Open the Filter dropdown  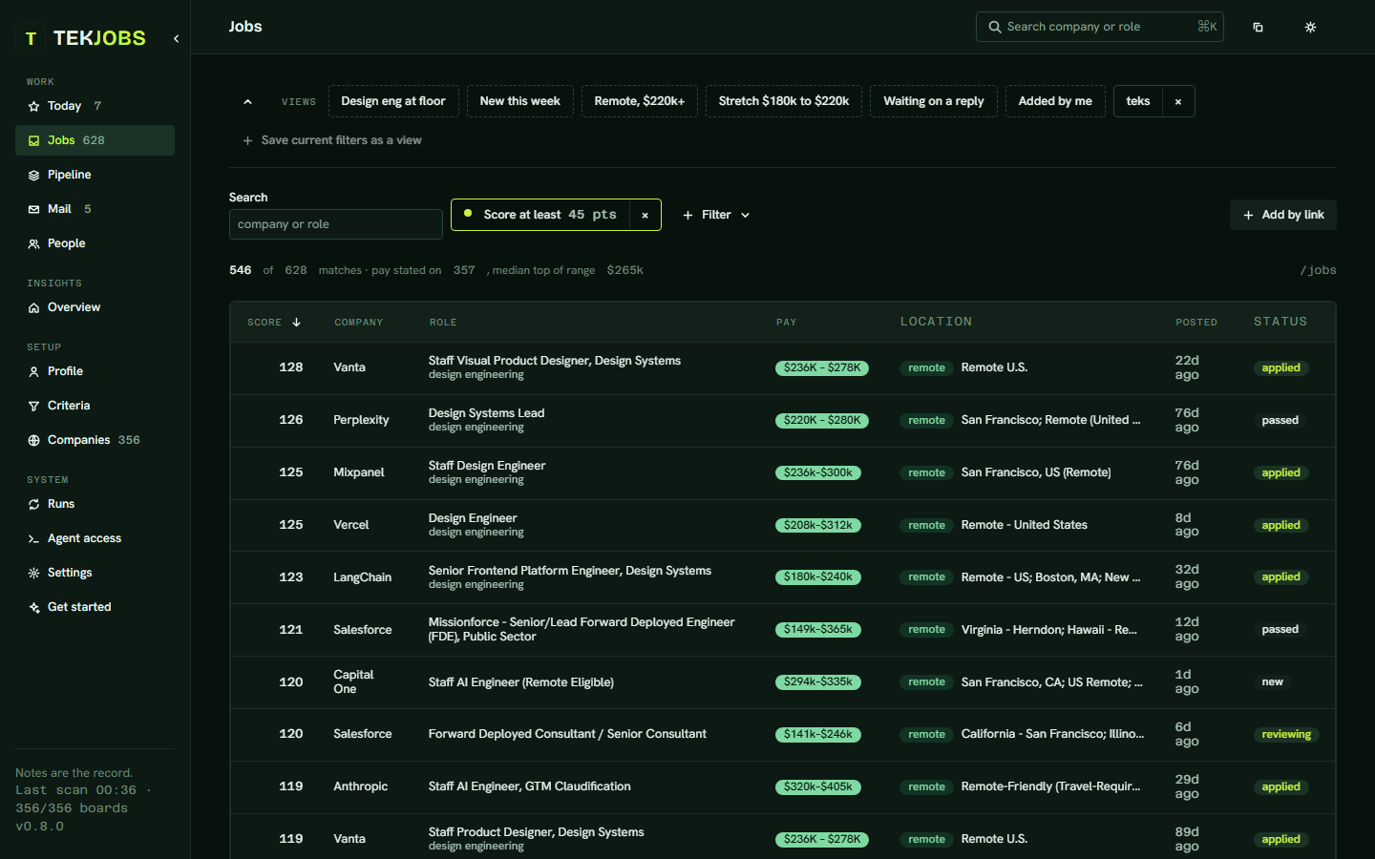click(x=716, y=215)
